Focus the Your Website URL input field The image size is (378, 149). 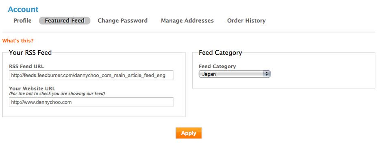click(x=91, y=102)
